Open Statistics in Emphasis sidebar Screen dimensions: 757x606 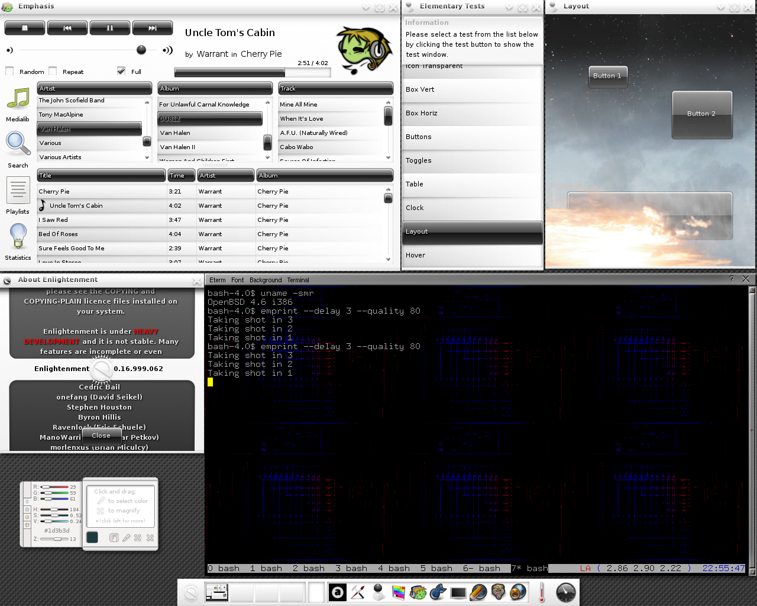(18, 243)
